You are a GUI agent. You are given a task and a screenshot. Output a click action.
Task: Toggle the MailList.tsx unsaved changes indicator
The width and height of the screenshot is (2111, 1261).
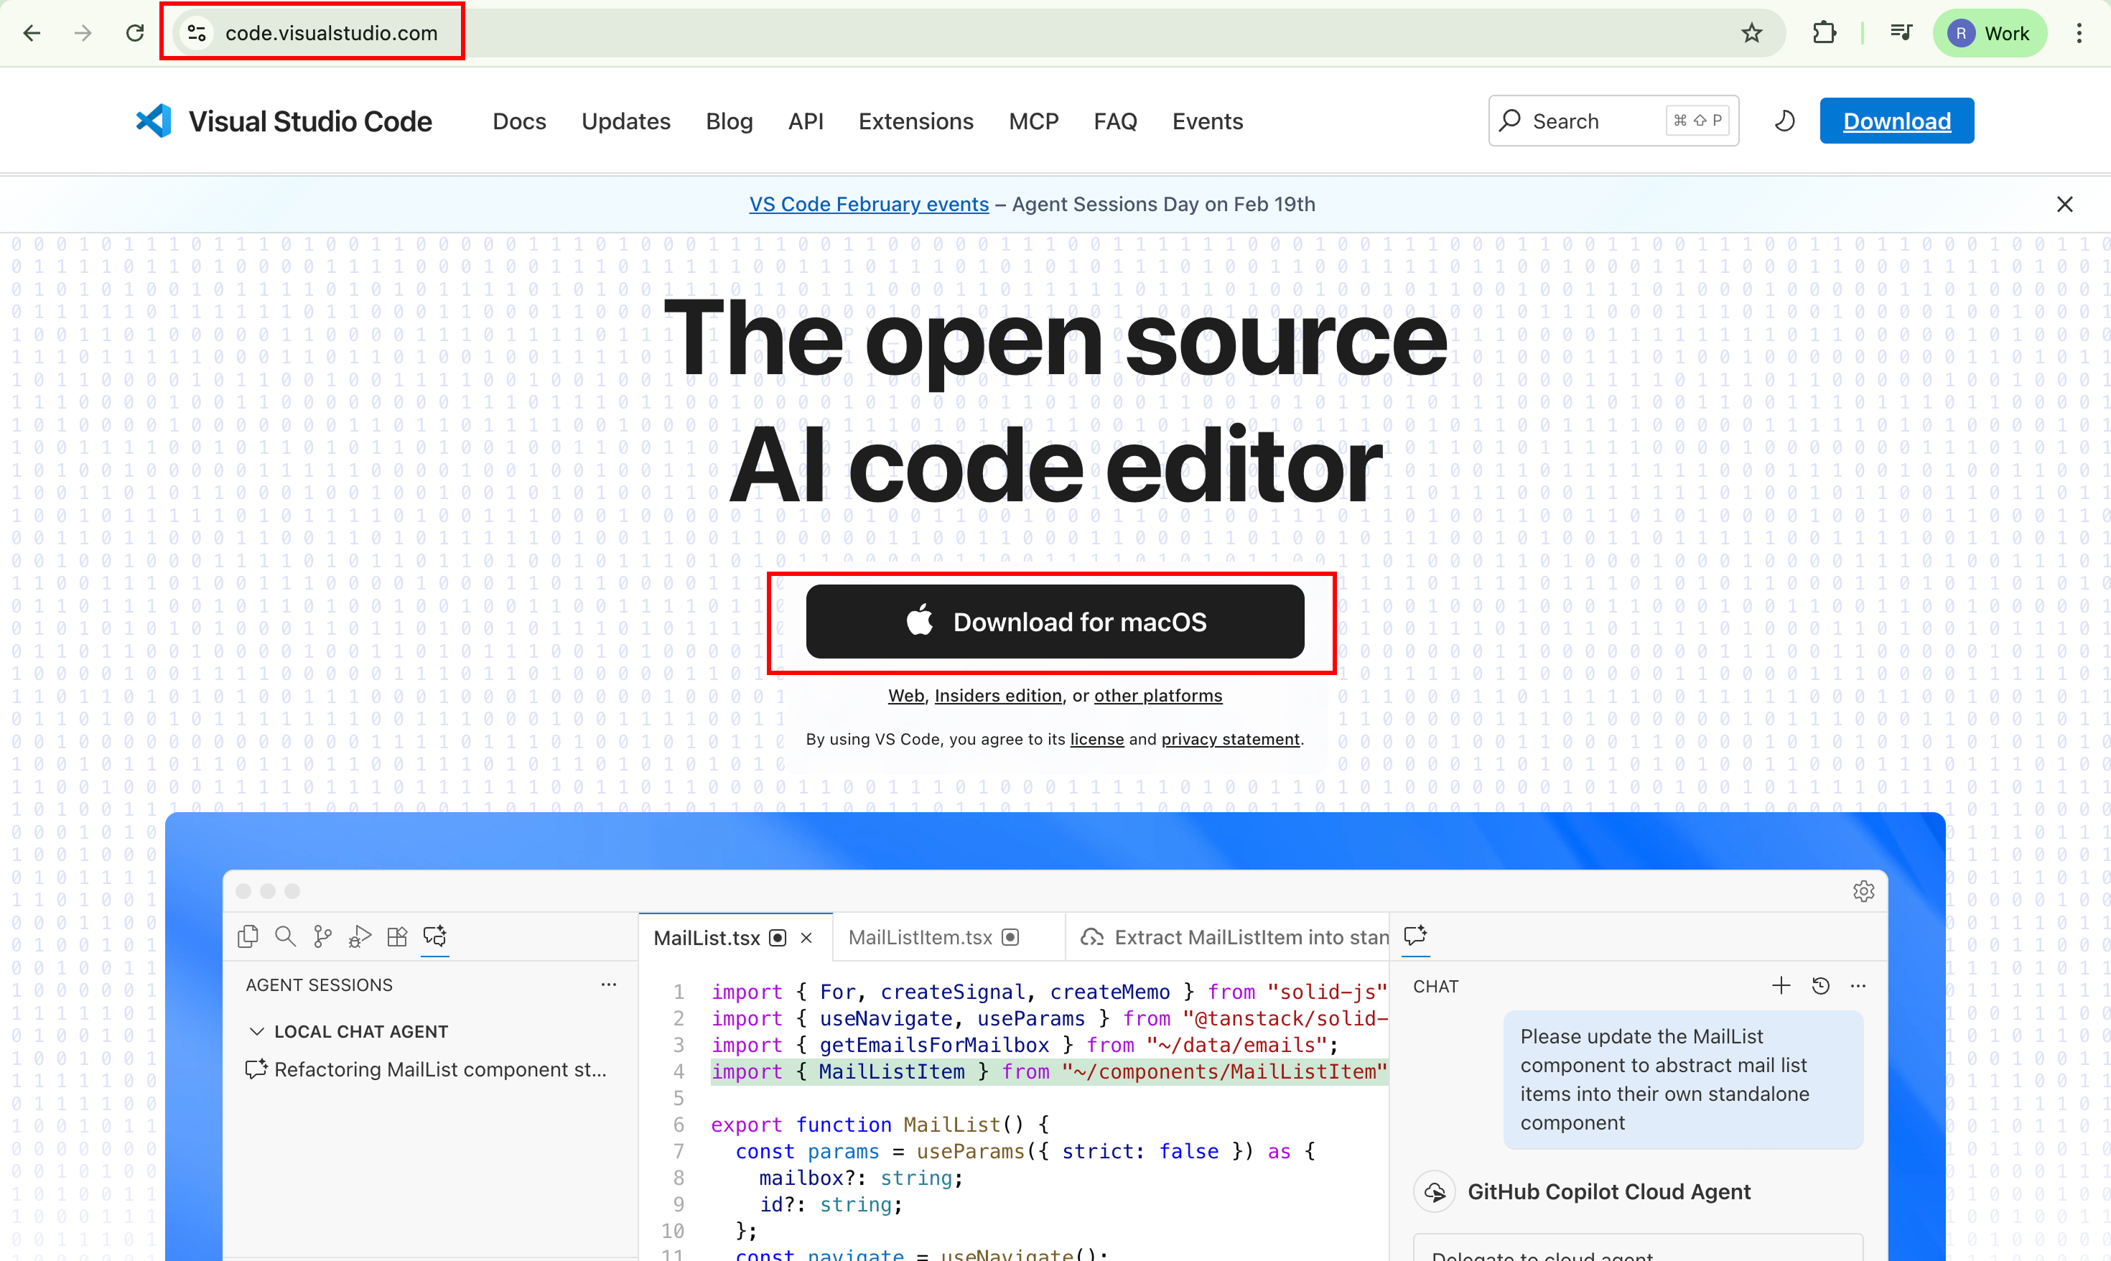776,937
